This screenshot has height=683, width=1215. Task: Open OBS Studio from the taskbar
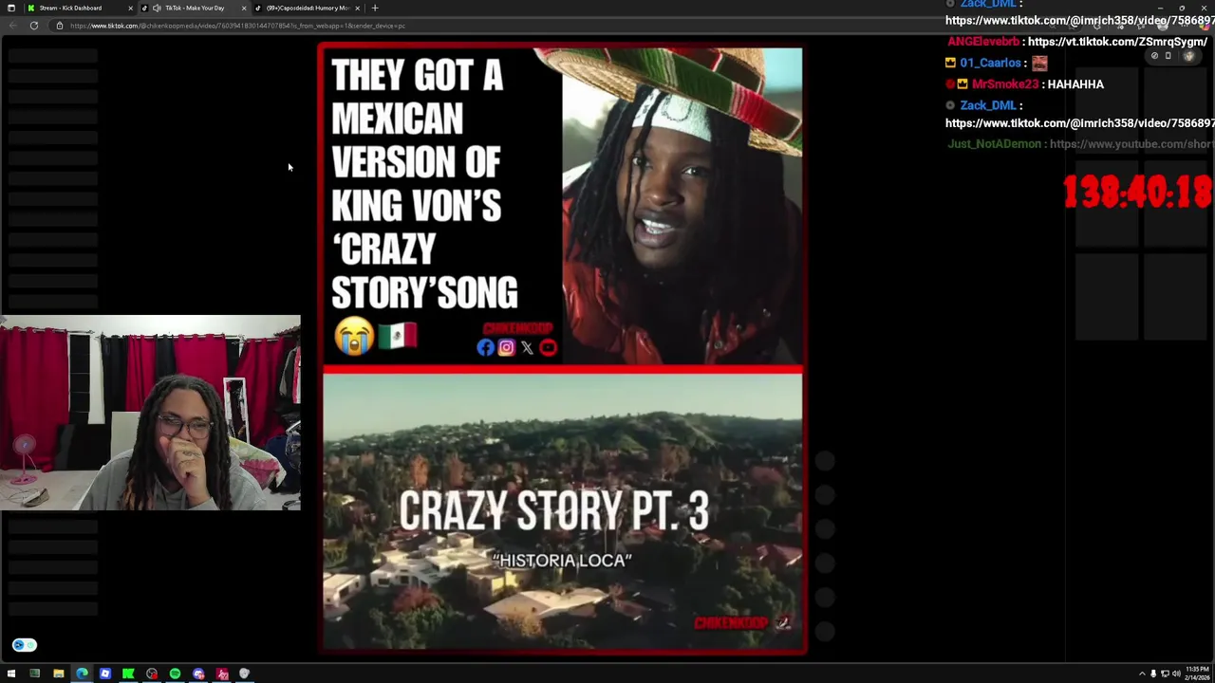tap(152, 674)
